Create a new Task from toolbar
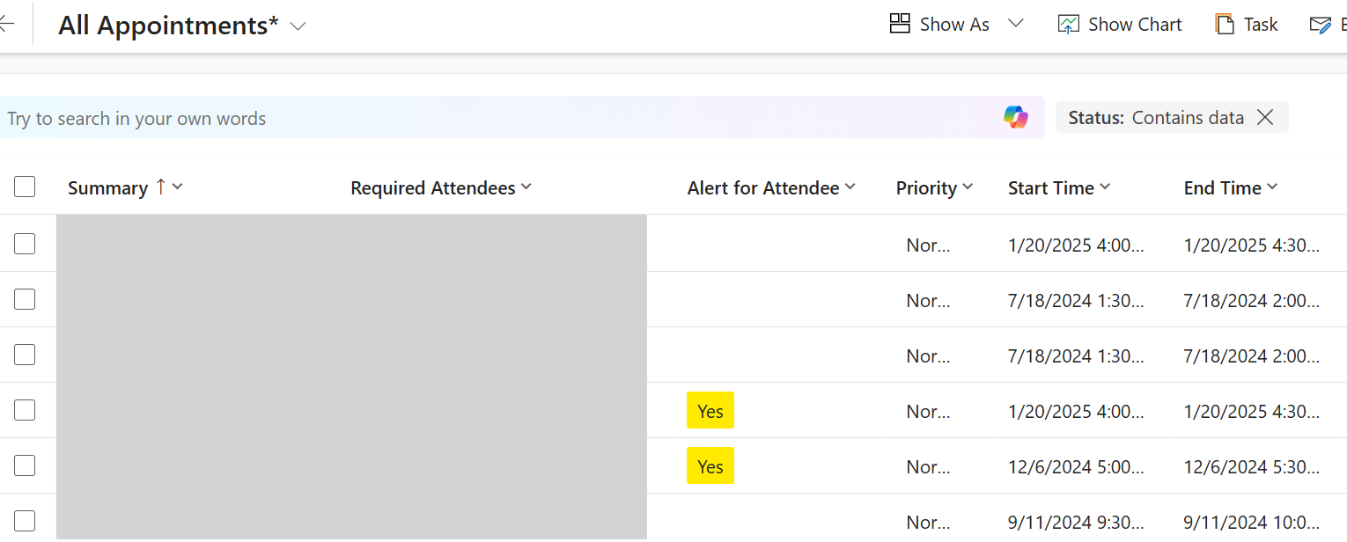1347x542 pixels. (x=1247, y=25)
